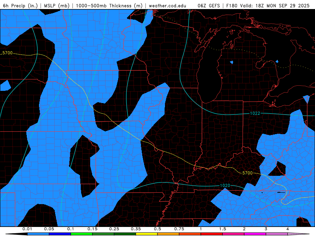Click the dark green 0.25 legend swatch
The height and width of the screenshot is (236, 315).
[x=125, y=234]
